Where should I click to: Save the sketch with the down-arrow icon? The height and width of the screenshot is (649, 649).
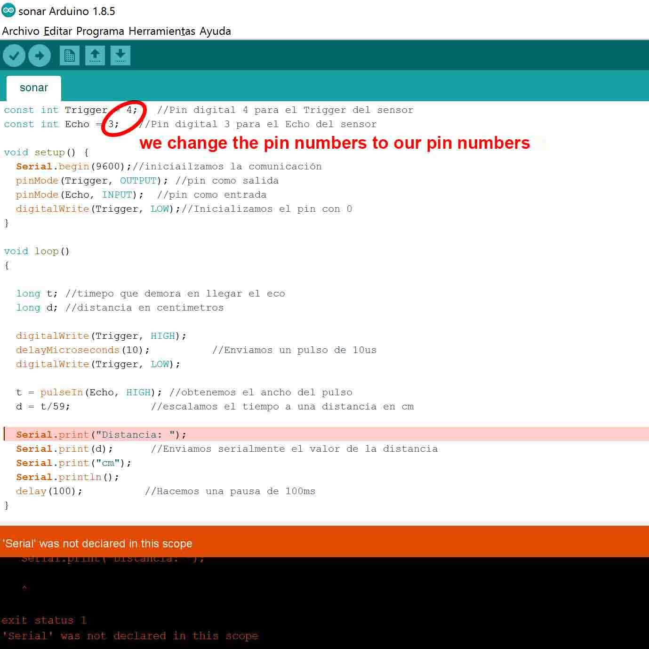point(120,56)
